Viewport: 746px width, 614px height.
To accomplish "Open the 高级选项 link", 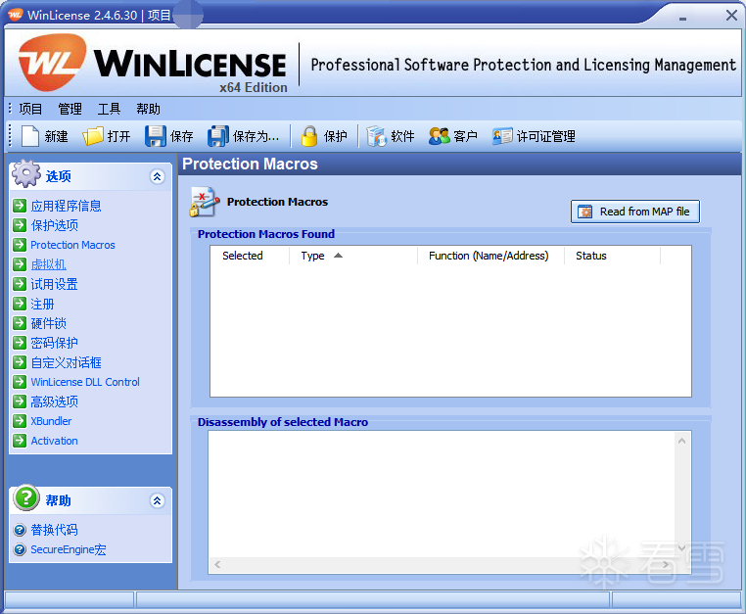I will point(54,401).
